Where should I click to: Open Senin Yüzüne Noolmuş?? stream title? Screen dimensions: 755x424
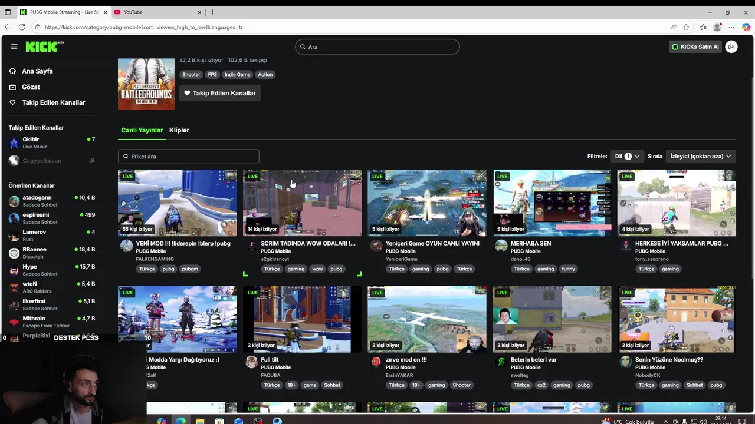click(669, 360)
